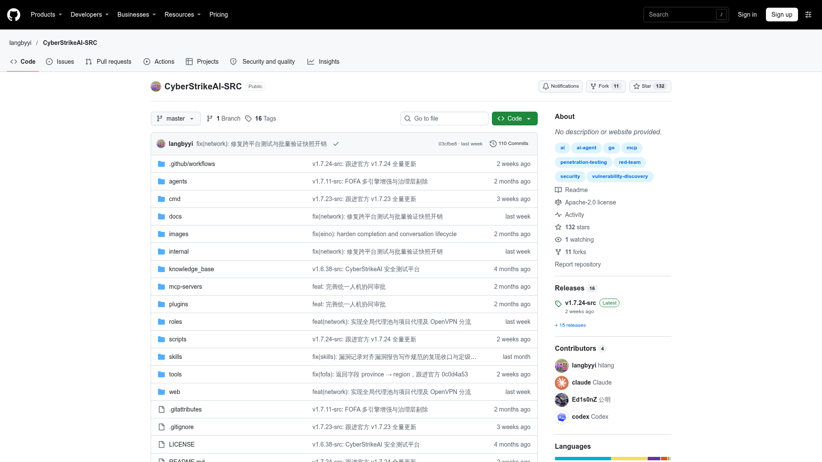Click the book icon beside Readme

tap(558, 190)
